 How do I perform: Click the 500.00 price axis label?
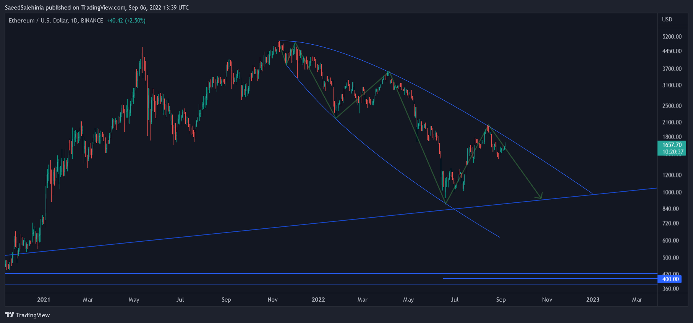point(670,258)
